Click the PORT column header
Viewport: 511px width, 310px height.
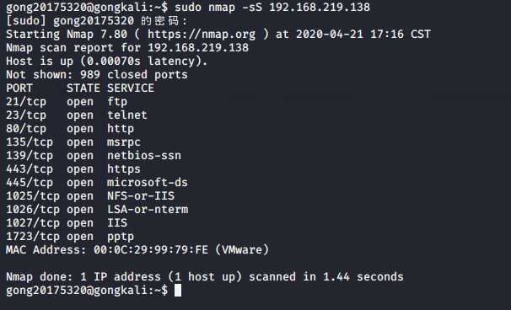click(19, 88)
